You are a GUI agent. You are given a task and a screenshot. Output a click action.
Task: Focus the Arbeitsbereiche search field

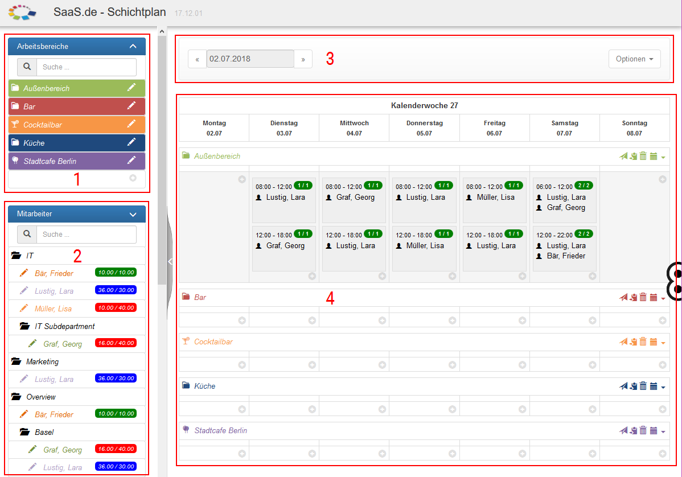click(87, 67)
